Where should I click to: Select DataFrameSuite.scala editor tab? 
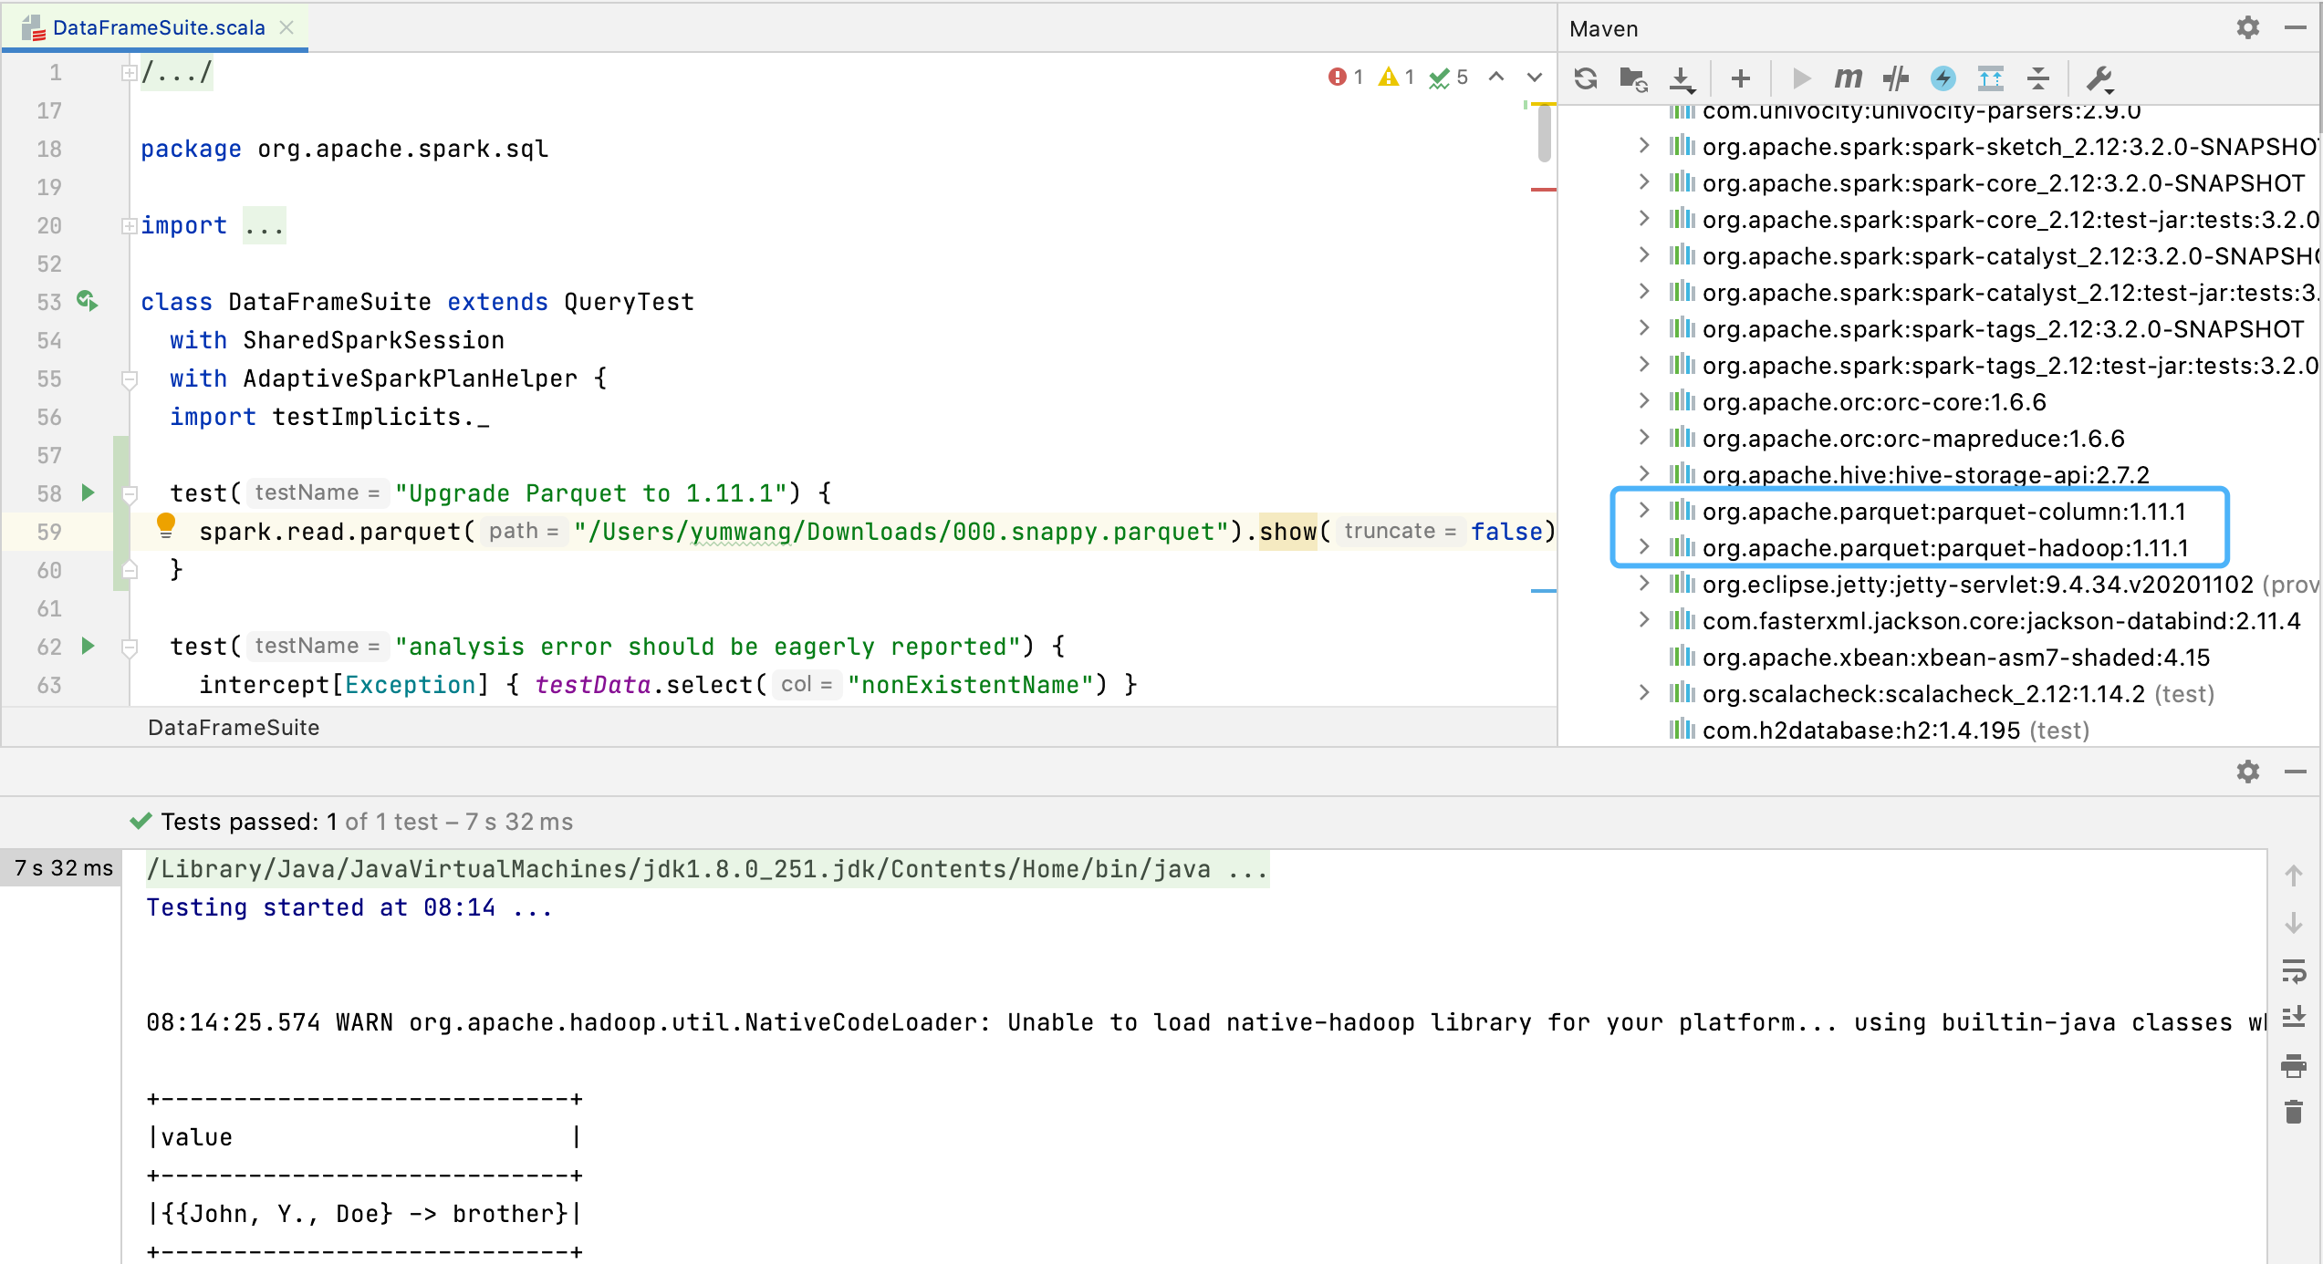pyautogui.click(x=158, y=27)
